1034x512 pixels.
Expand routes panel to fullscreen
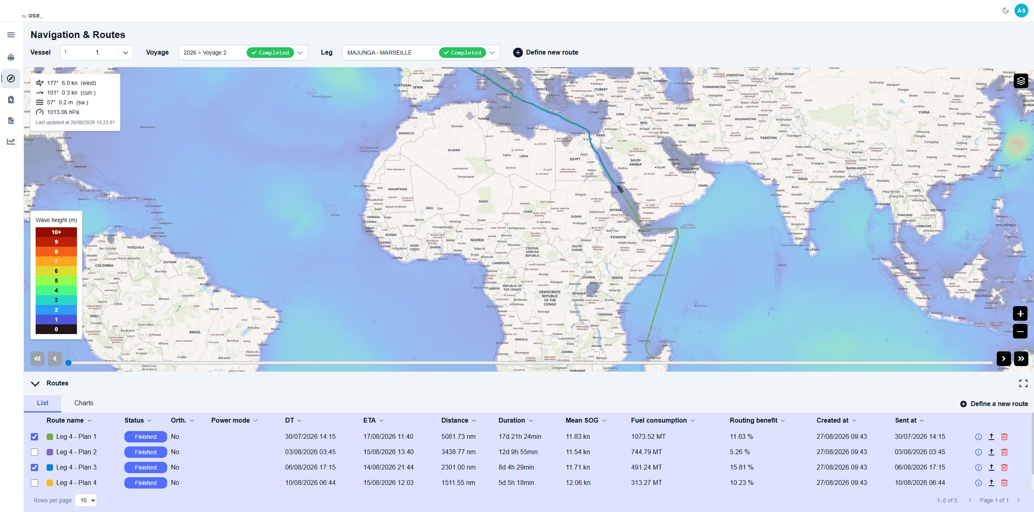pos(1023,383)
